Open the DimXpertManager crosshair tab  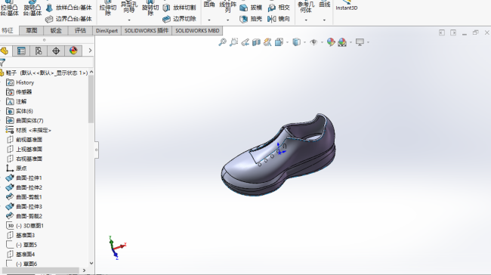click(56, 51)
